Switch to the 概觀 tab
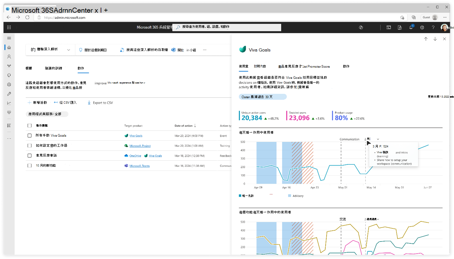This screenshot has height=259, width=454. coord(29,68)
